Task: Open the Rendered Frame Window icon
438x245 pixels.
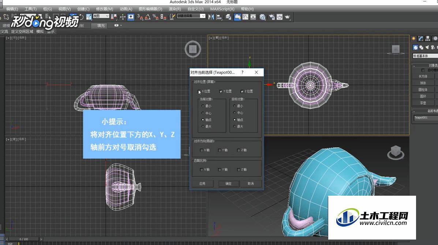Action: 280,17
